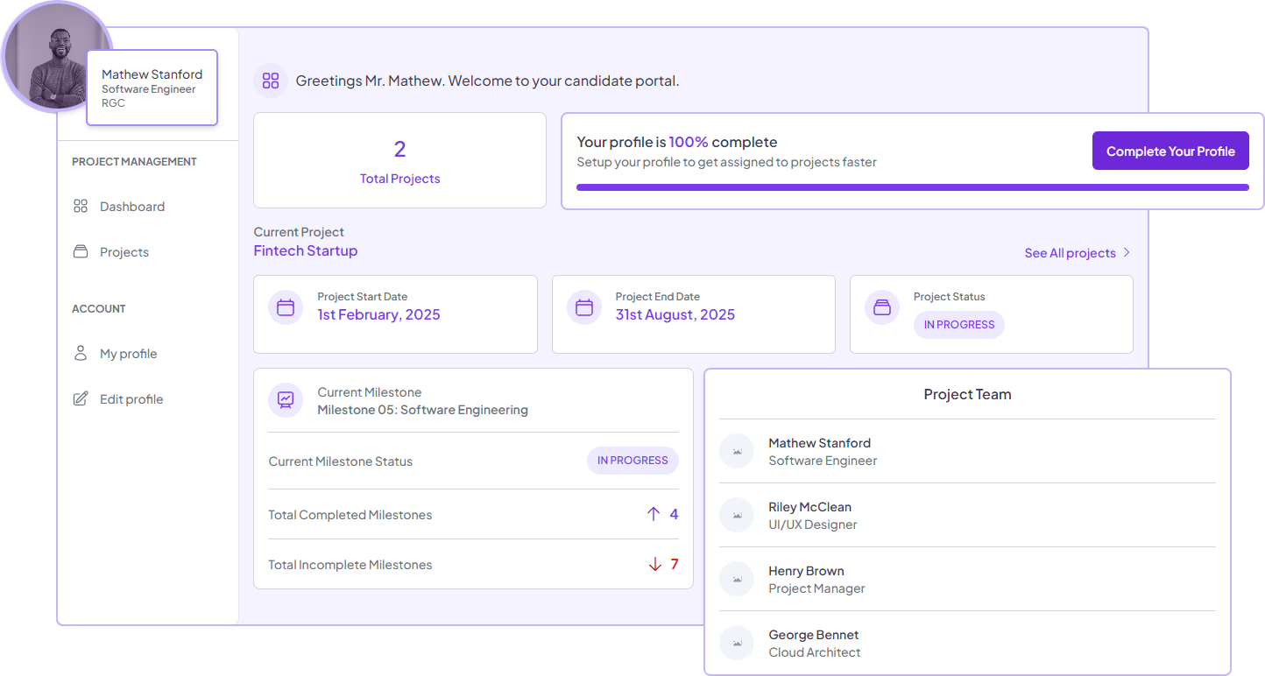Go to My profile in sidebar

pos(128,354)
